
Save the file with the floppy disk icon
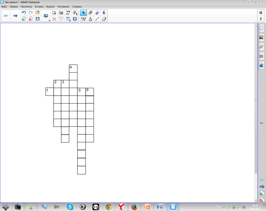click(38, 19)
